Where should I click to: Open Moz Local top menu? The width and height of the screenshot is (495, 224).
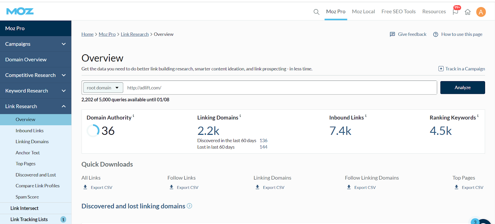click(x=363, y=11)
